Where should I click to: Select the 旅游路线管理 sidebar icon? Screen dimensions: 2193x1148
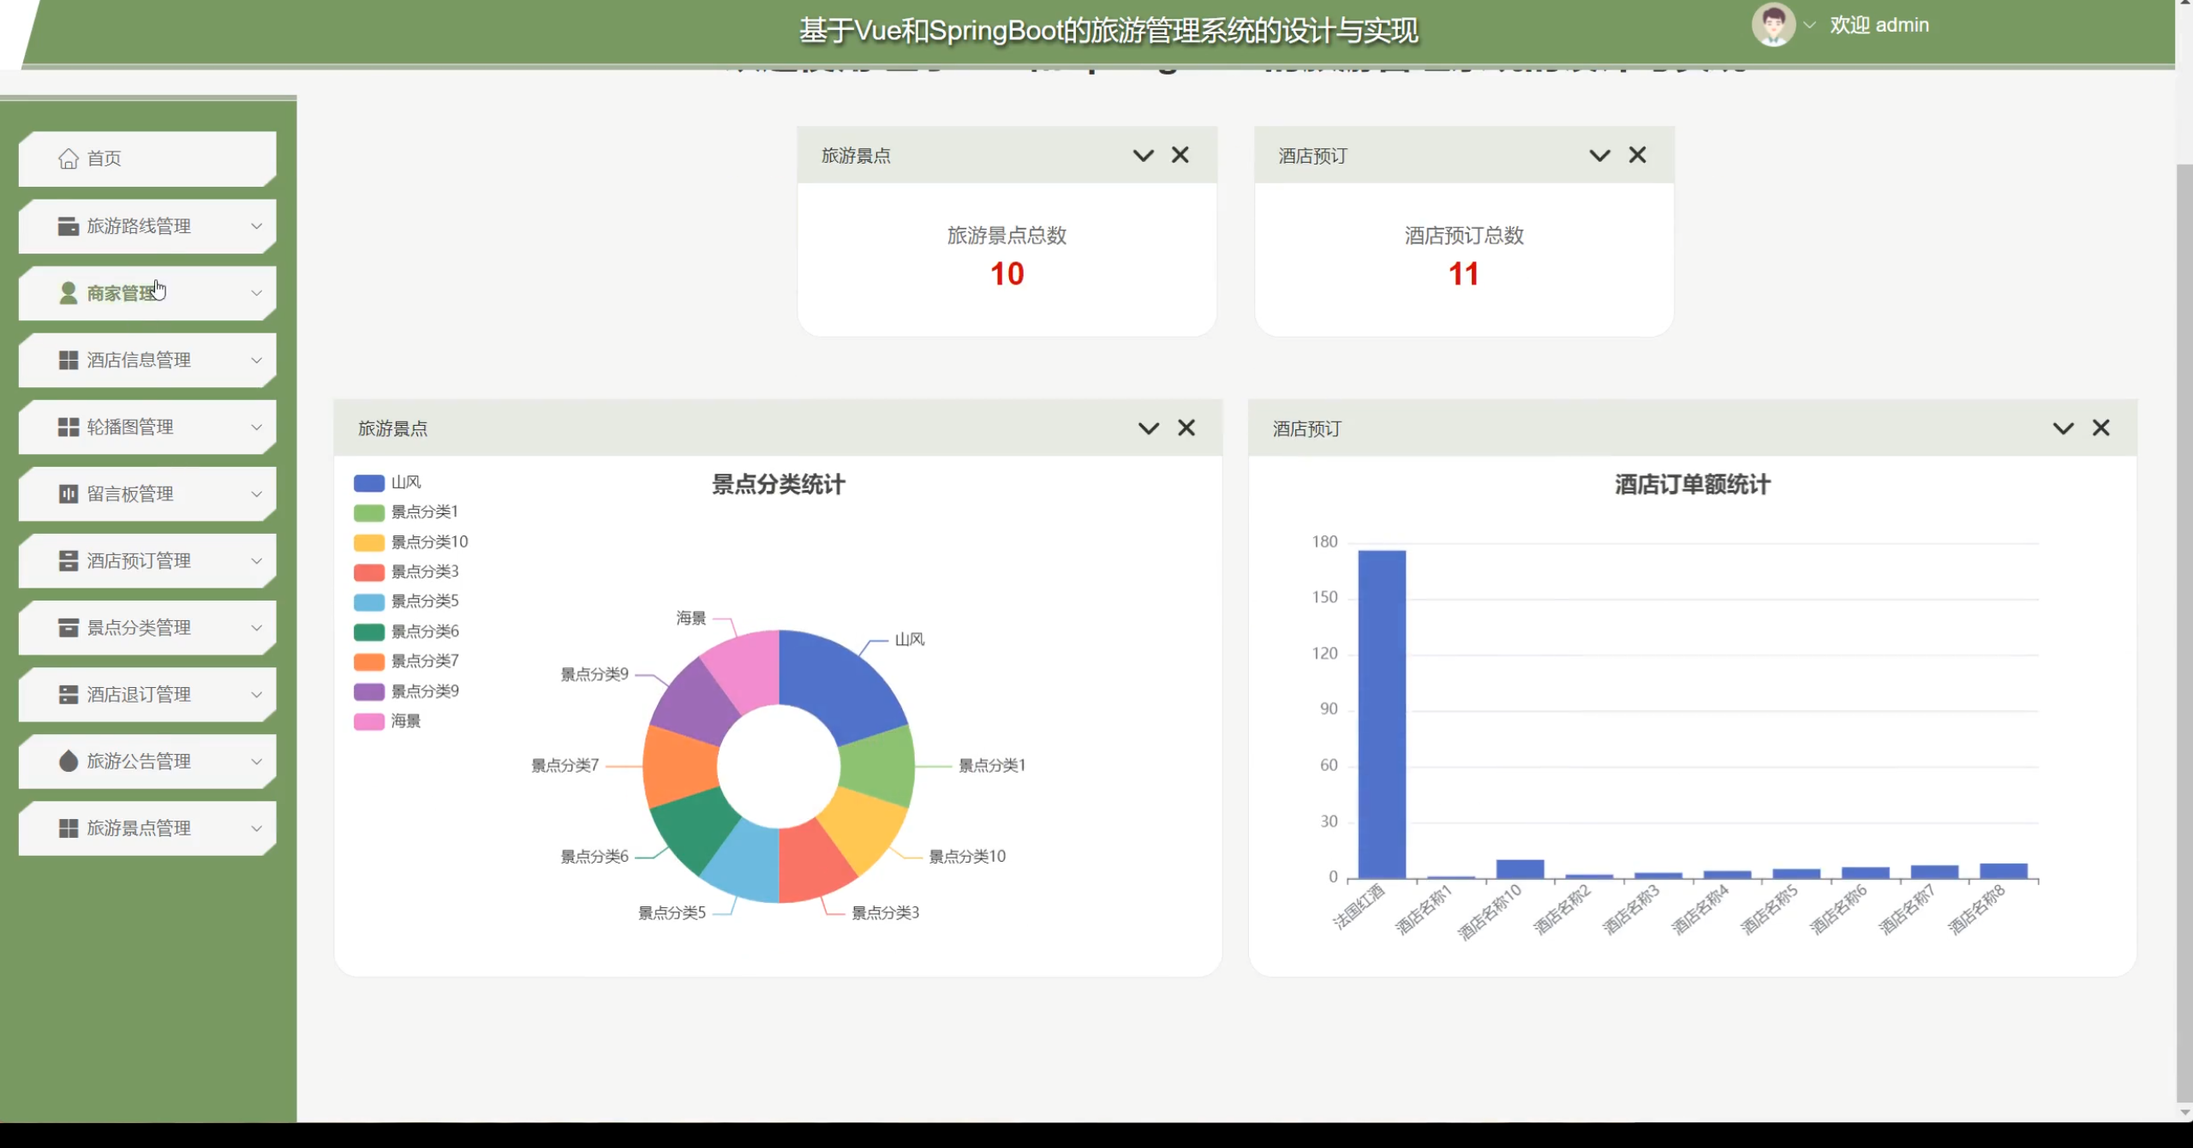point(68,225)
